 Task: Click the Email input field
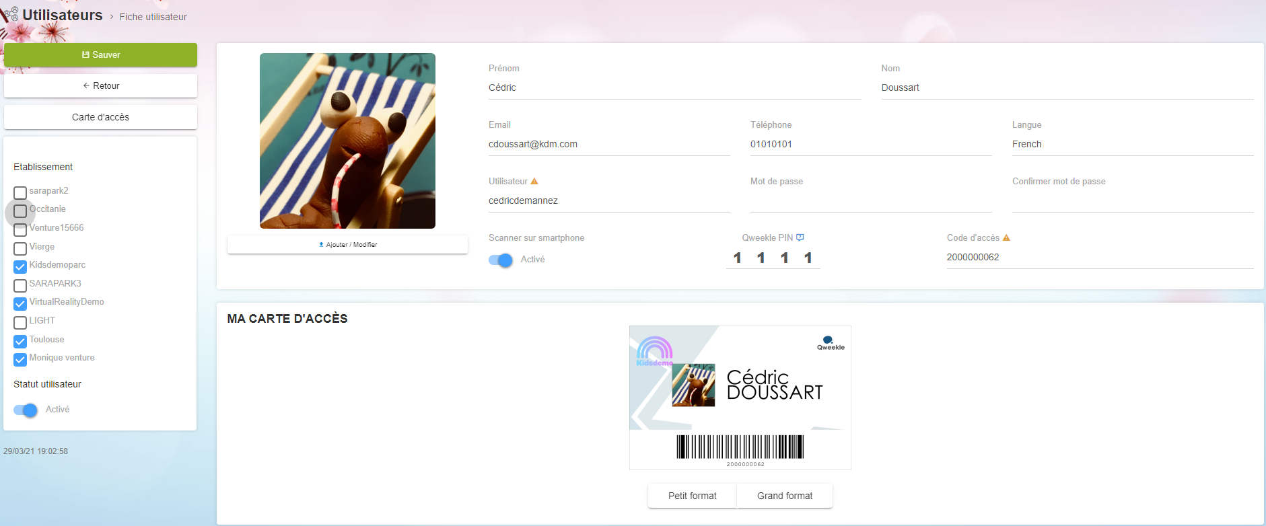[608, 145]
